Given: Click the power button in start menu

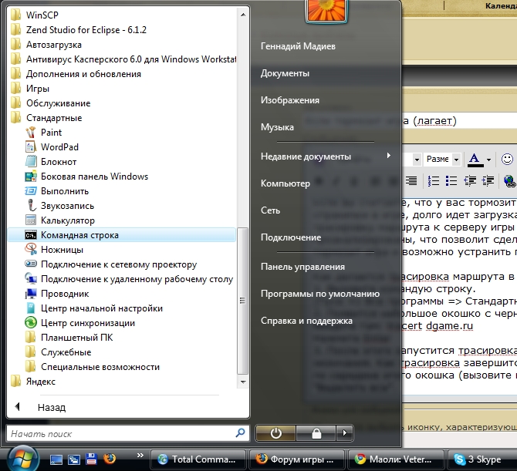Looking at the screenshot, I should [275, 432].
